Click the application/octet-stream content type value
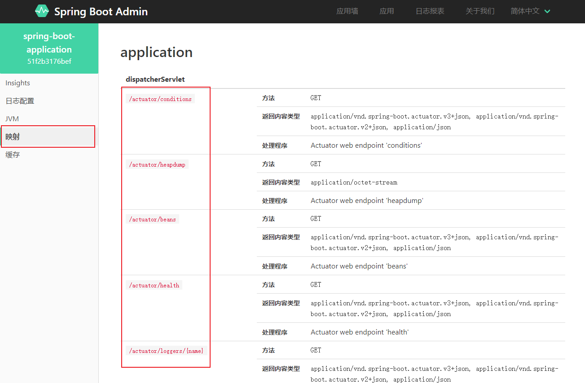This screenshot has height=383, width=585. (x=354, y=182)
